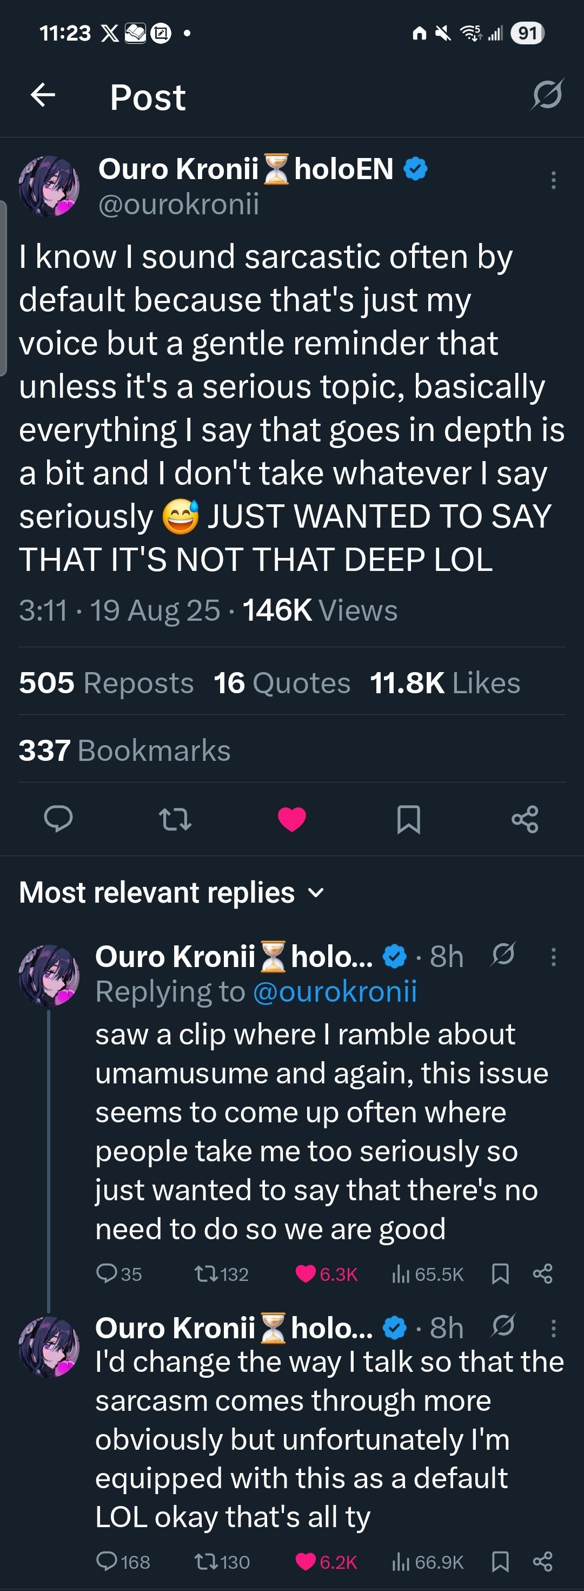
Task: Open overflow menu on the umamusume reply
Action: tap(553, 957)
